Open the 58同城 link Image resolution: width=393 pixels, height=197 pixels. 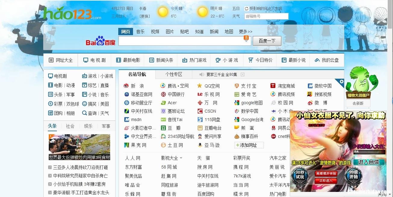tap(169, 167)
